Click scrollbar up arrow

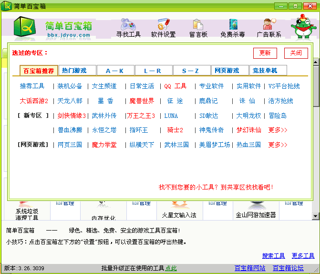coord(316,62)
